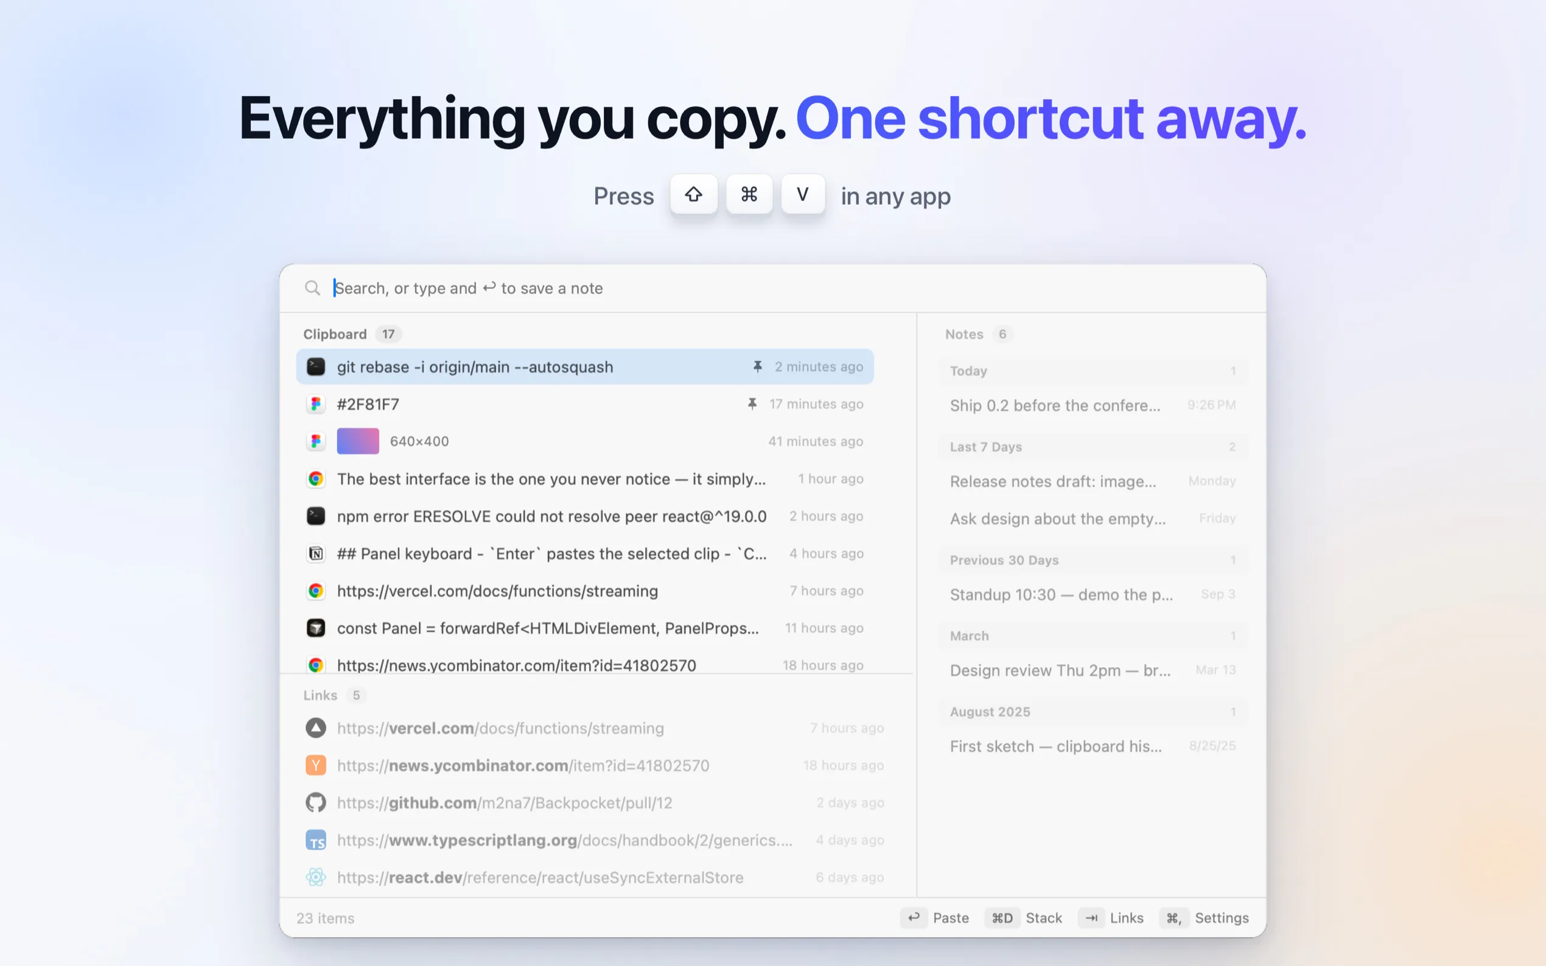Viewport: 1546px width, 966px height.
Task: Click the Chrome icon on the clipboard ycombinator row
Action: tap(315, 665)
